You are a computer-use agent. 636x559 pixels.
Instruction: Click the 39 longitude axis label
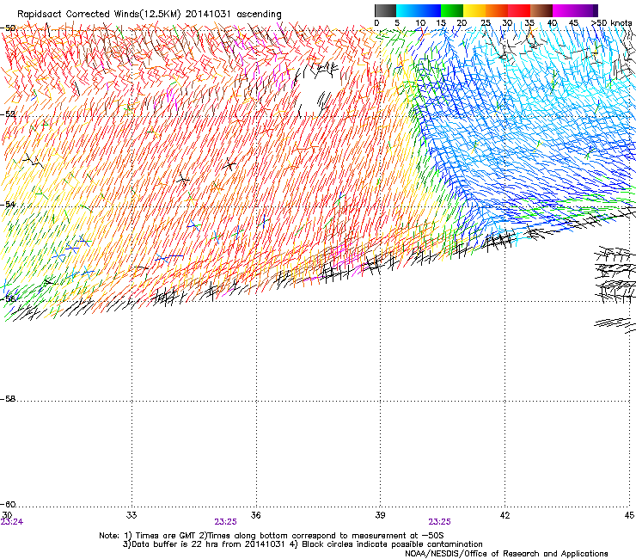click(380, 515)
